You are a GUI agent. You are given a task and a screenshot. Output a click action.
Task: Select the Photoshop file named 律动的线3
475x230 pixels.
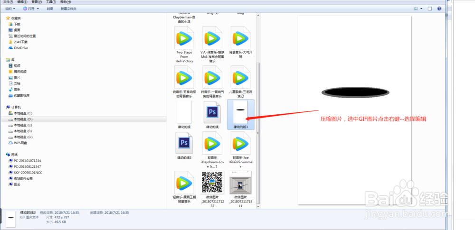(184, 146)
